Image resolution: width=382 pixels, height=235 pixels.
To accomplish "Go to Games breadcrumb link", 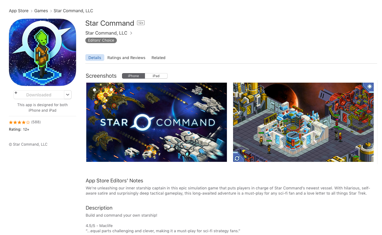I will click(41, 11).
